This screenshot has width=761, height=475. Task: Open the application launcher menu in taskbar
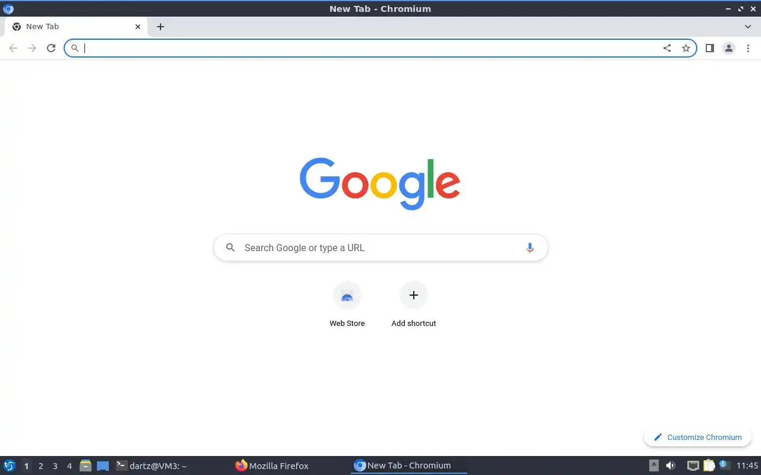click(10, 465)
